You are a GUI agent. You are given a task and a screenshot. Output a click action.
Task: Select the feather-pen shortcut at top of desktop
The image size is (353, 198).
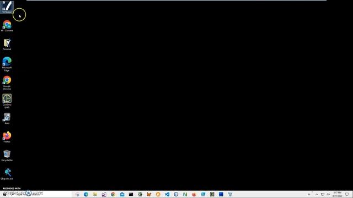coord(7,7)
